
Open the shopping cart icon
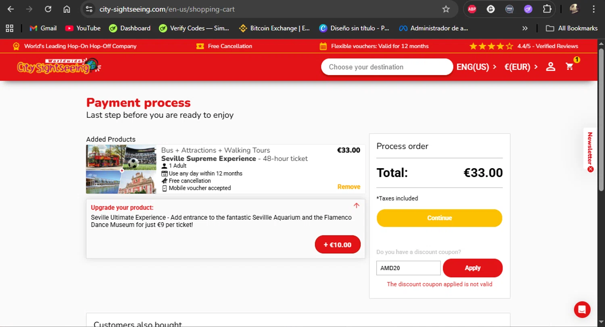click(570, 67)
